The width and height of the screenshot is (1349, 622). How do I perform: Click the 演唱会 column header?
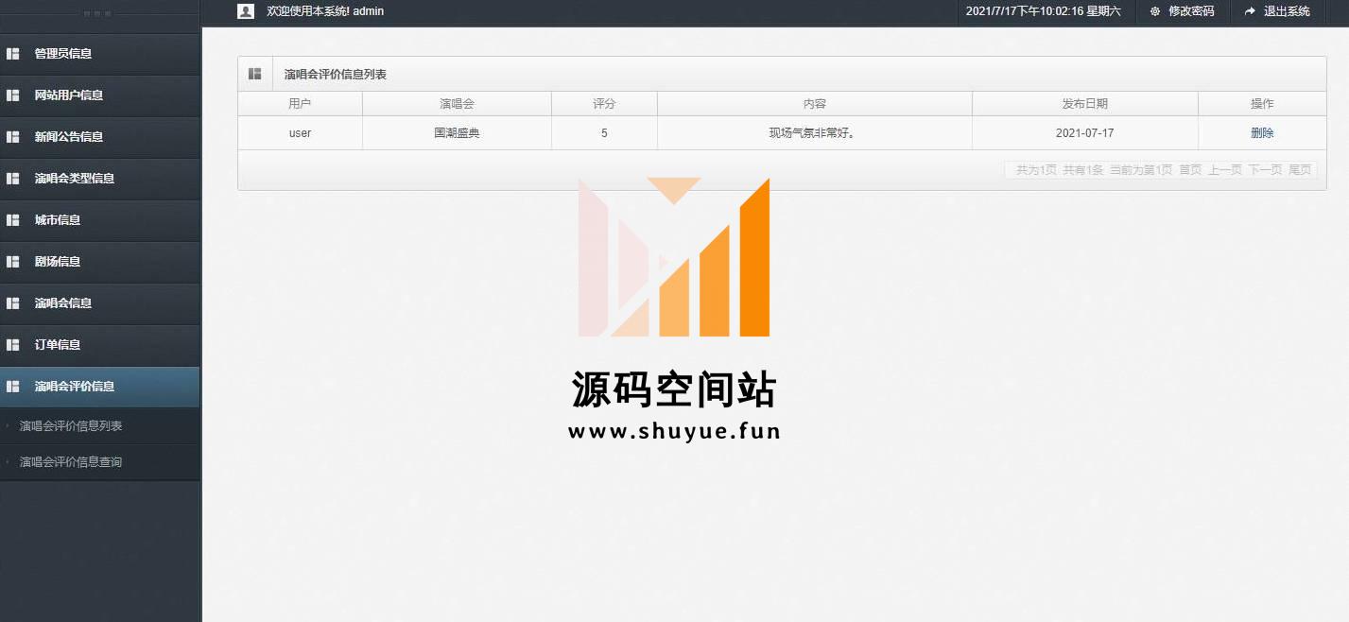pos(457,104)
